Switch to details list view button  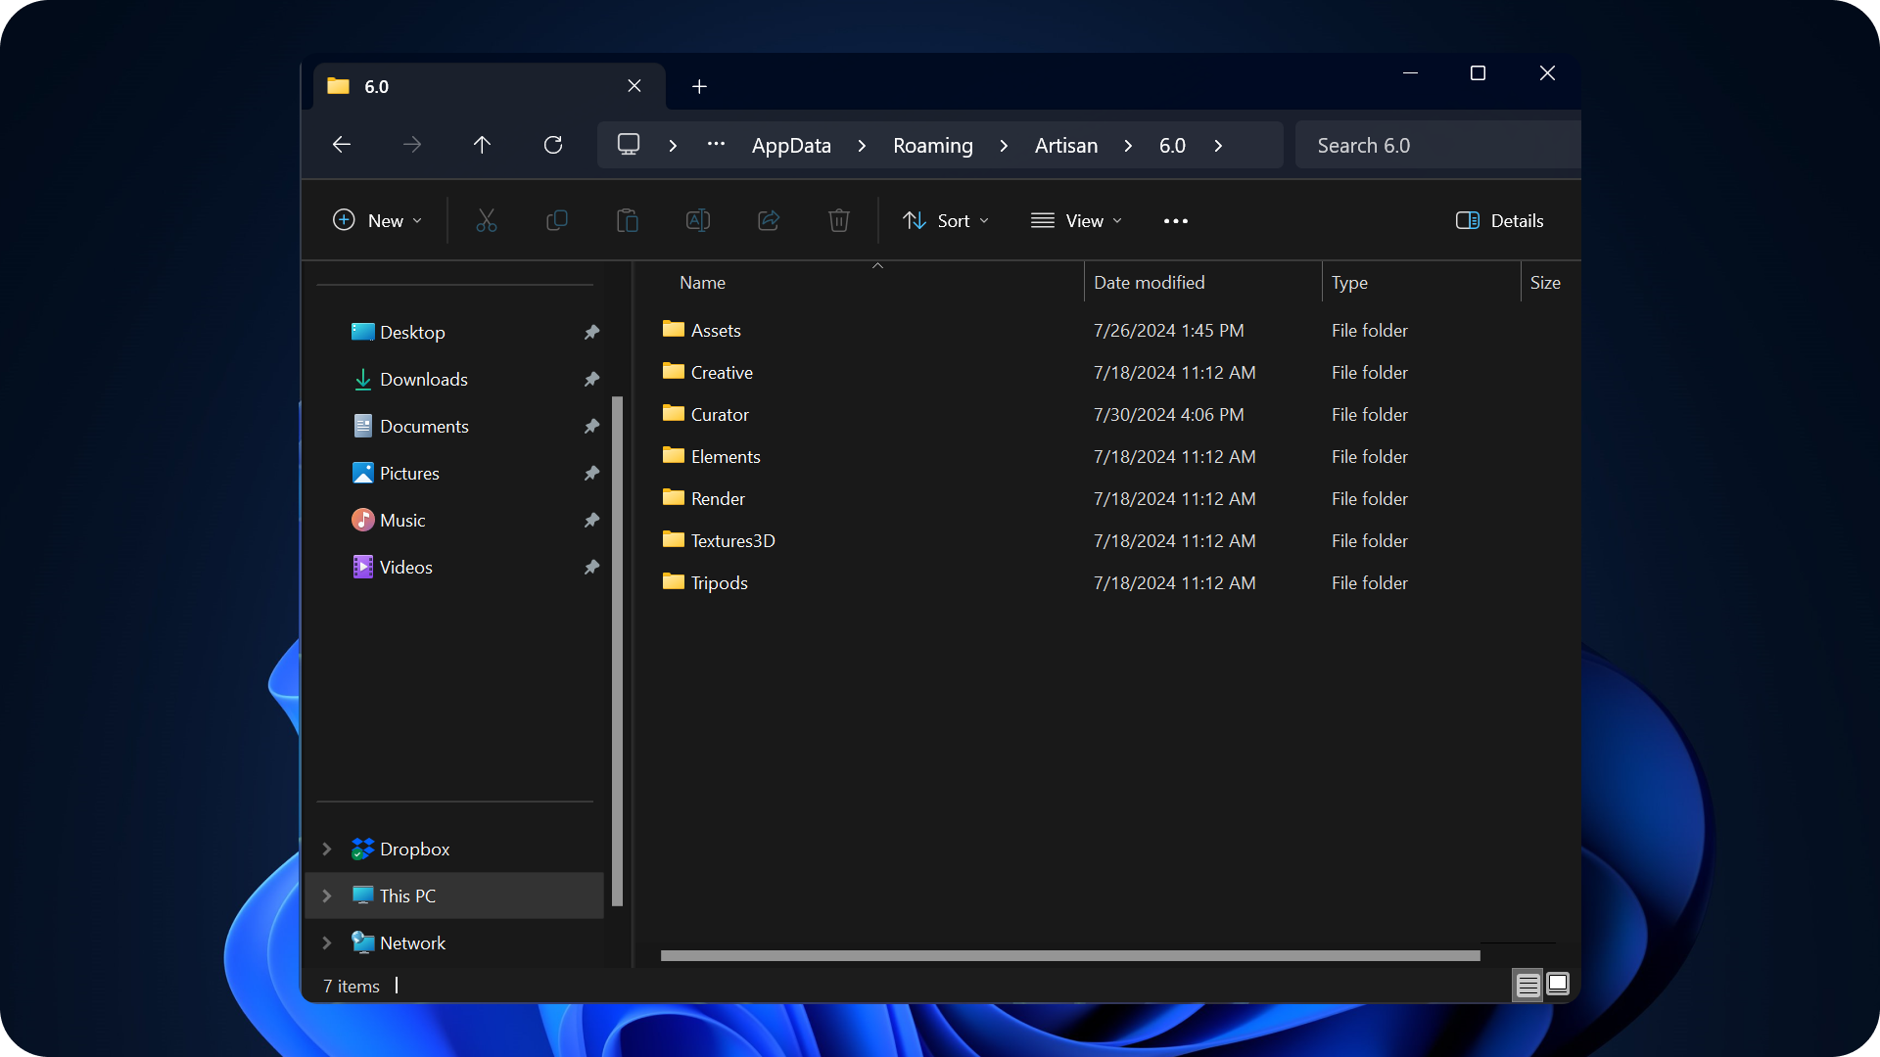[x=1527, y=985]
